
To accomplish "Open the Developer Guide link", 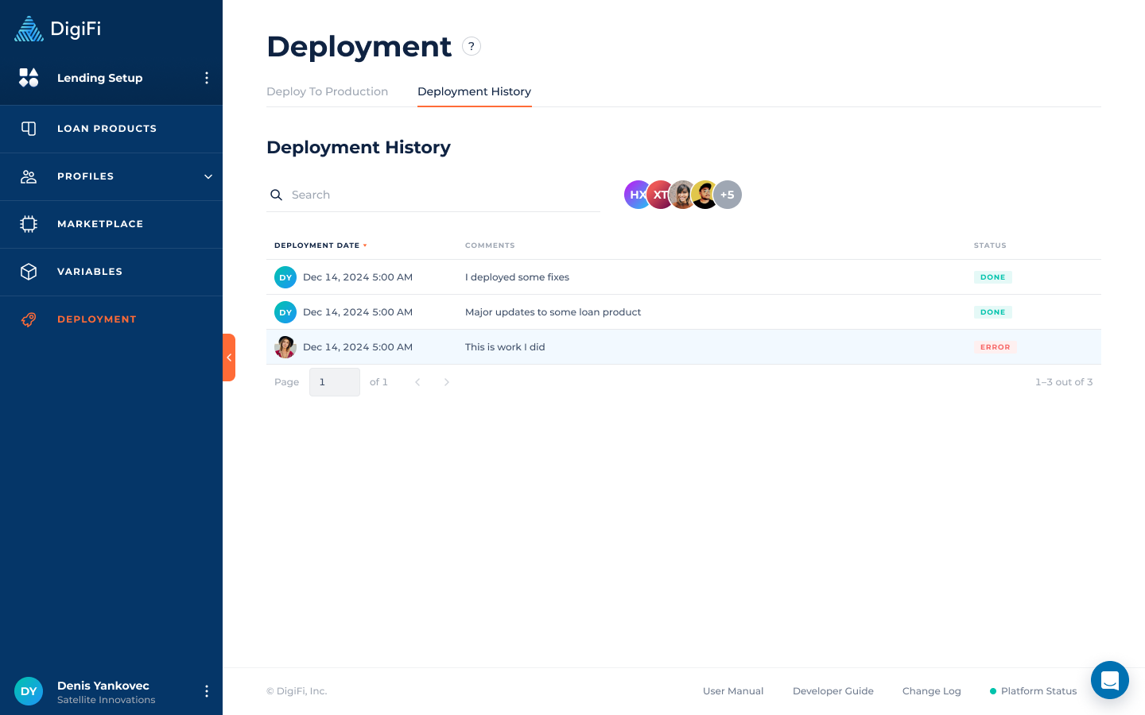I will pyautogui.click(x=833, y=691).
